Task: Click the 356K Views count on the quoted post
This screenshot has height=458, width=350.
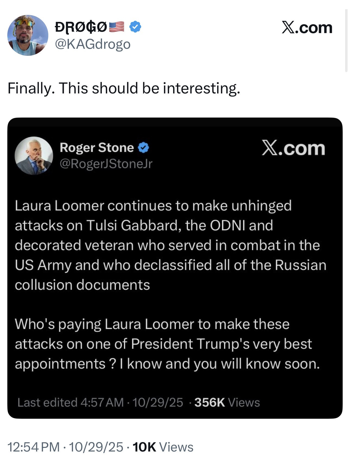Action: [227, 402]
